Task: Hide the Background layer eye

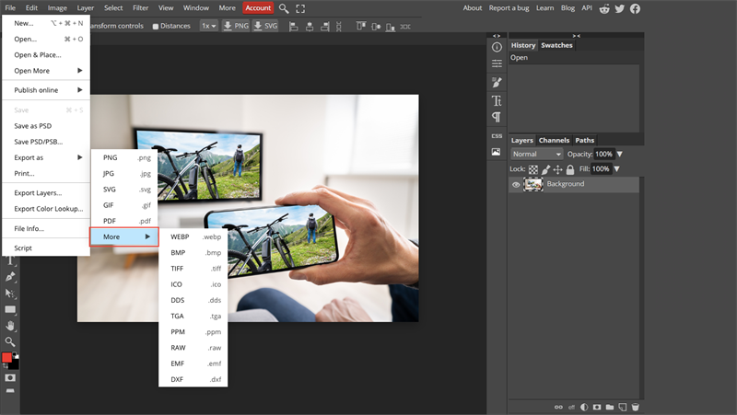Action: click(516, 185)
